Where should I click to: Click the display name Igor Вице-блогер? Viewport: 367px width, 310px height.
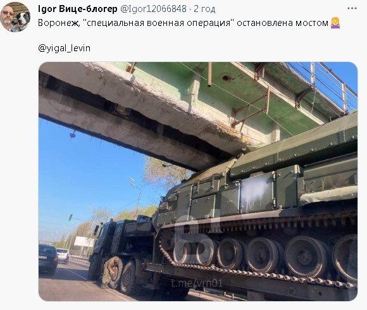pos(77,9)
